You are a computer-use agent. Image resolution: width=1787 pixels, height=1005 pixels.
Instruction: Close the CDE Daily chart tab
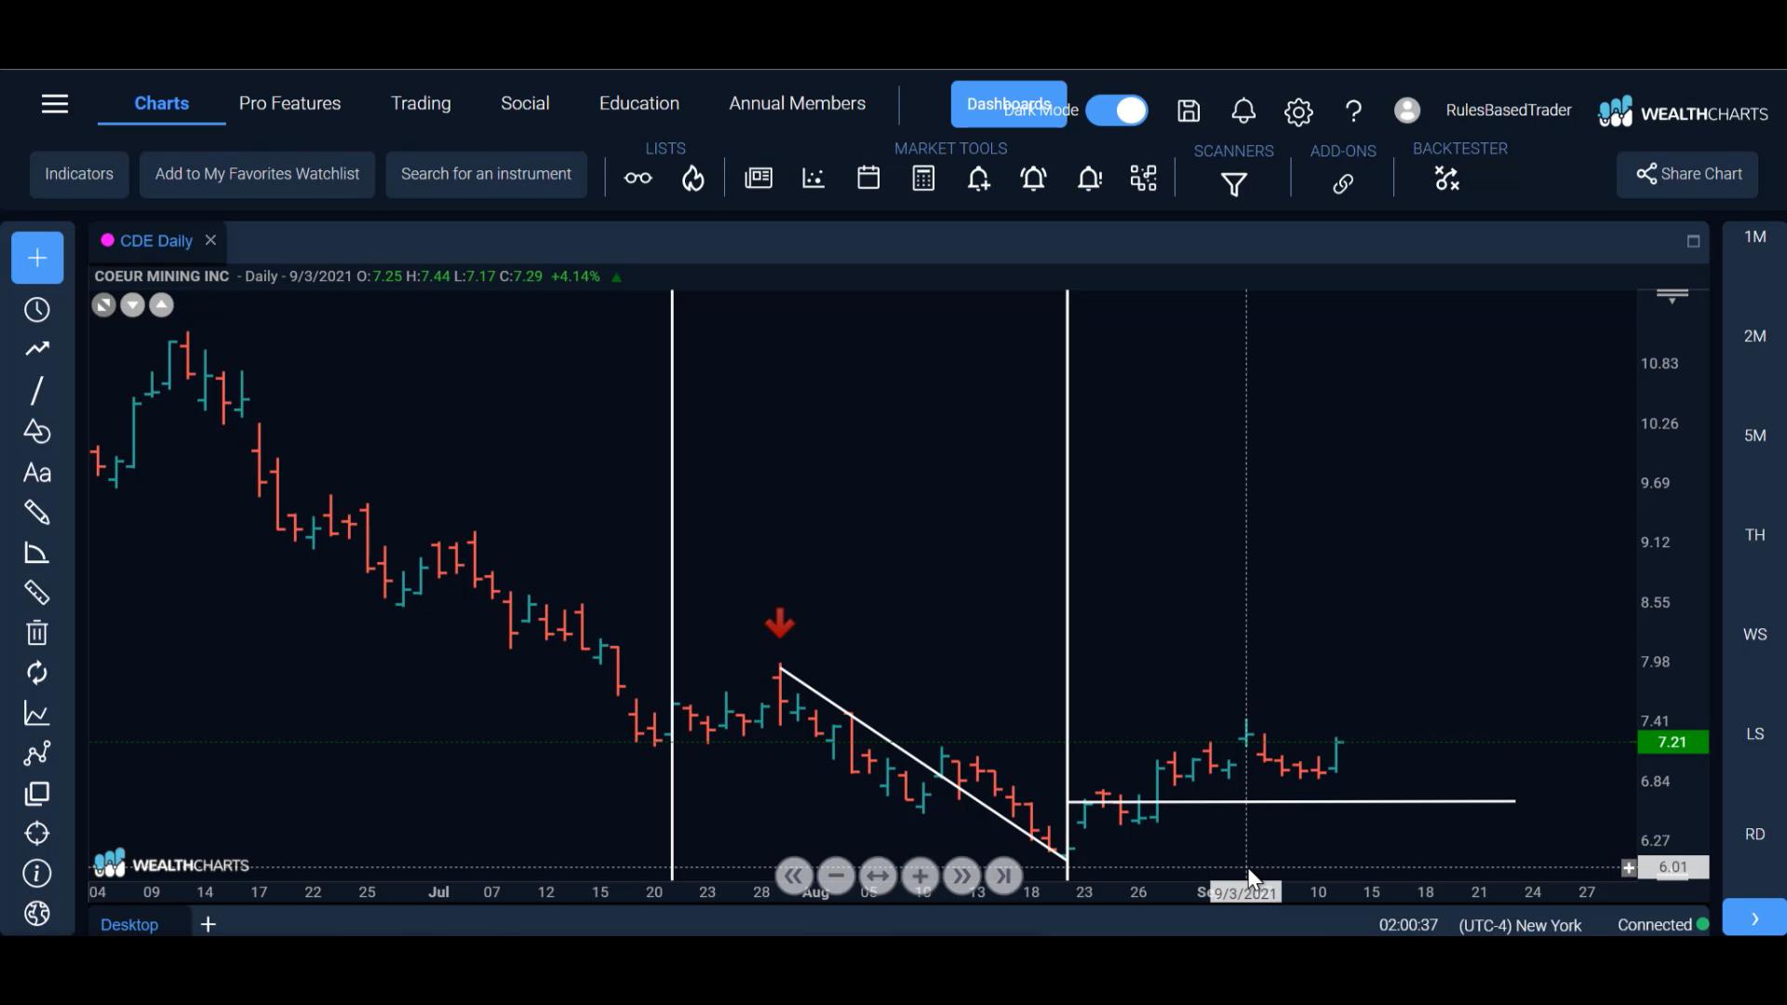tap(210, 240)
